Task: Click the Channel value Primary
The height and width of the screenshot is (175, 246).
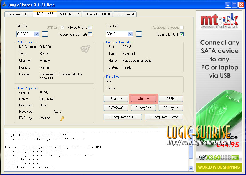Action: tap(45, 61)
